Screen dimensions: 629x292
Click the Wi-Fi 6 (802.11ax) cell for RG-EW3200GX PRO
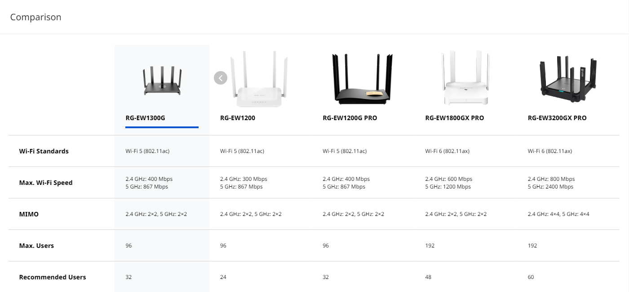(550, 151)
